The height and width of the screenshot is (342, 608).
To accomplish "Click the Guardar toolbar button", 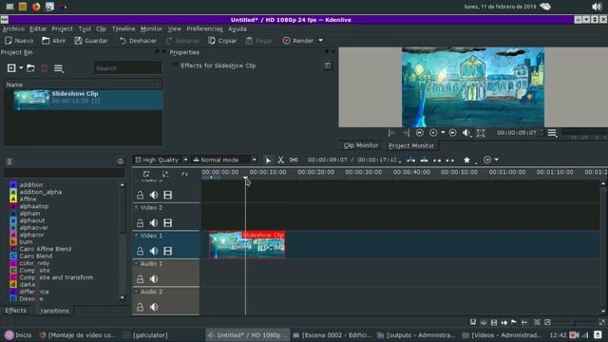I will point(91,40).
